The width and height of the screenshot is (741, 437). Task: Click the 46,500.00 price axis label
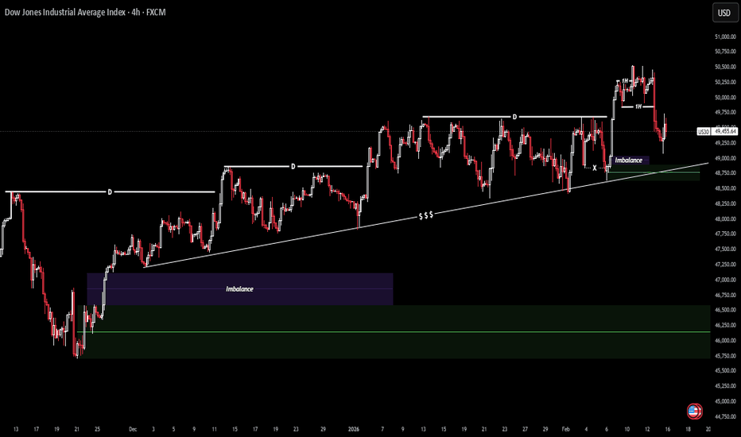tap(725, 310)
